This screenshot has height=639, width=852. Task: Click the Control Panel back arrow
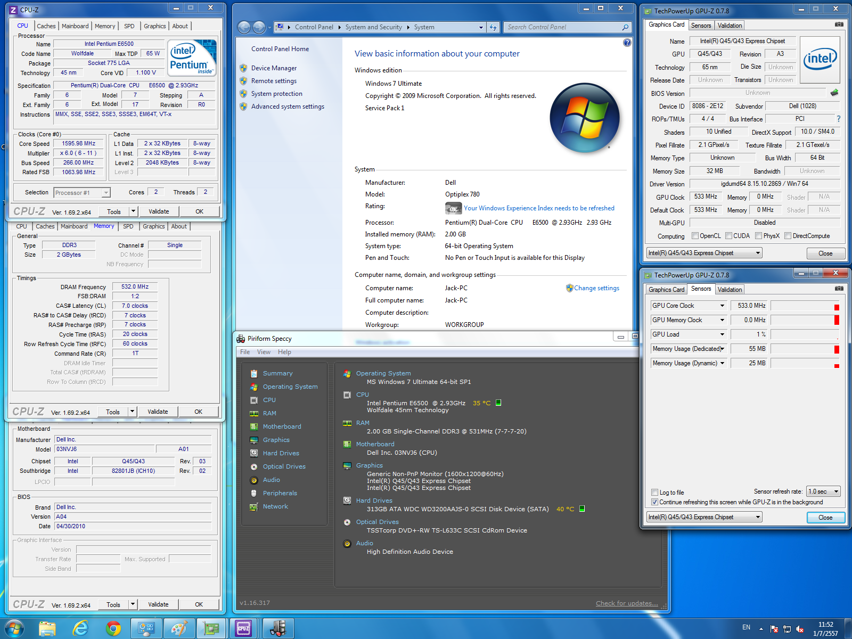(244, 27)
